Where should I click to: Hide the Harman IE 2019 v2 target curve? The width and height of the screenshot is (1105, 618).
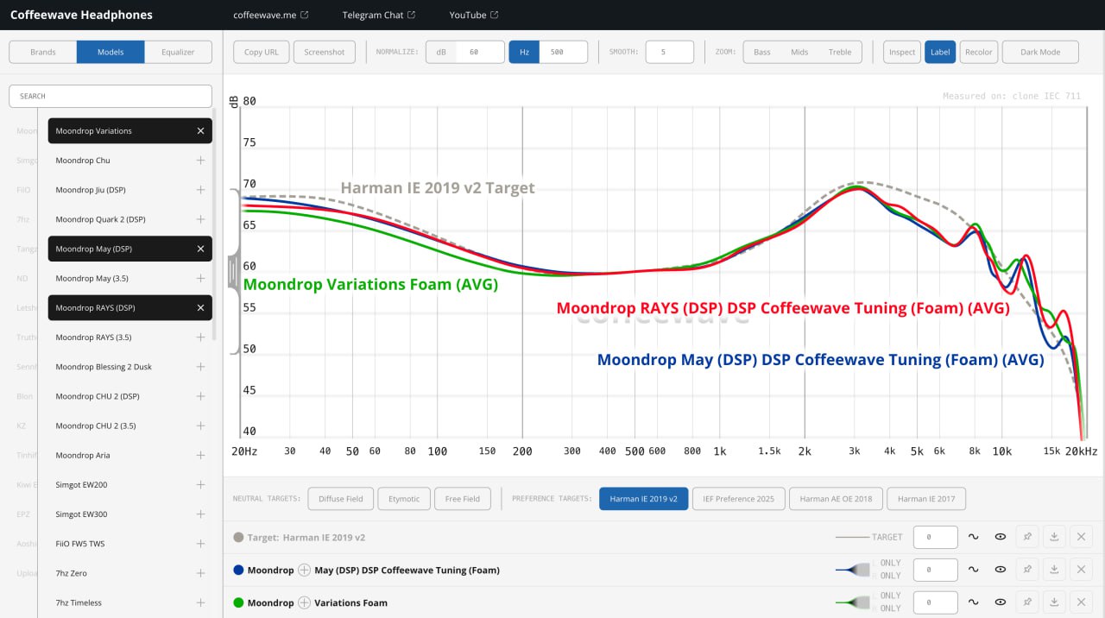click(1001, 537)
